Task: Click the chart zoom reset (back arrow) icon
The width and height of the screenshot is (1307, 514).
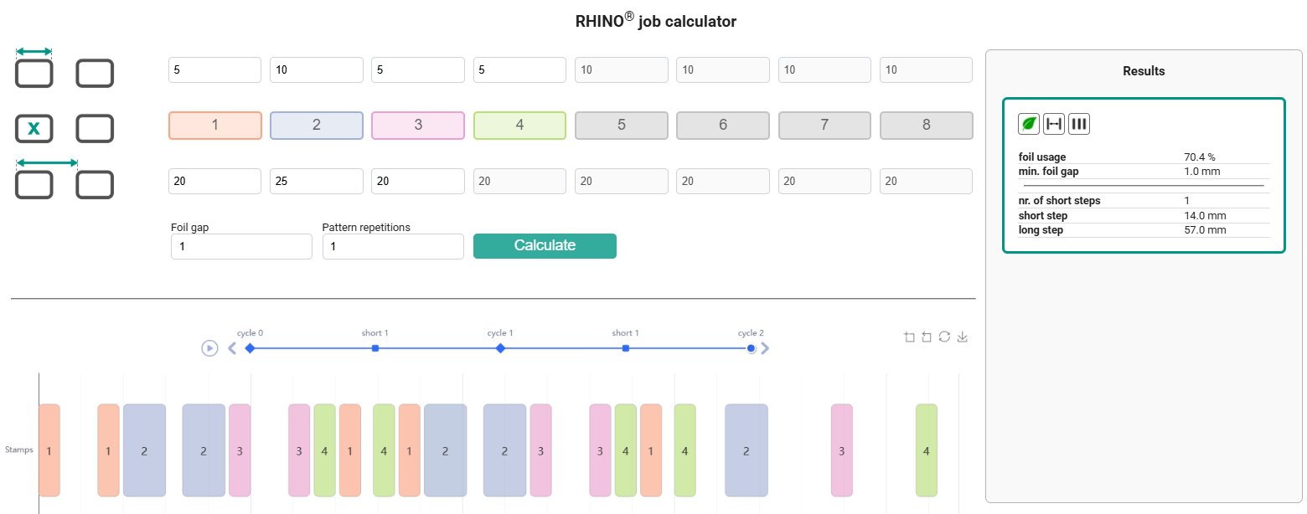Action: (927, 337)
